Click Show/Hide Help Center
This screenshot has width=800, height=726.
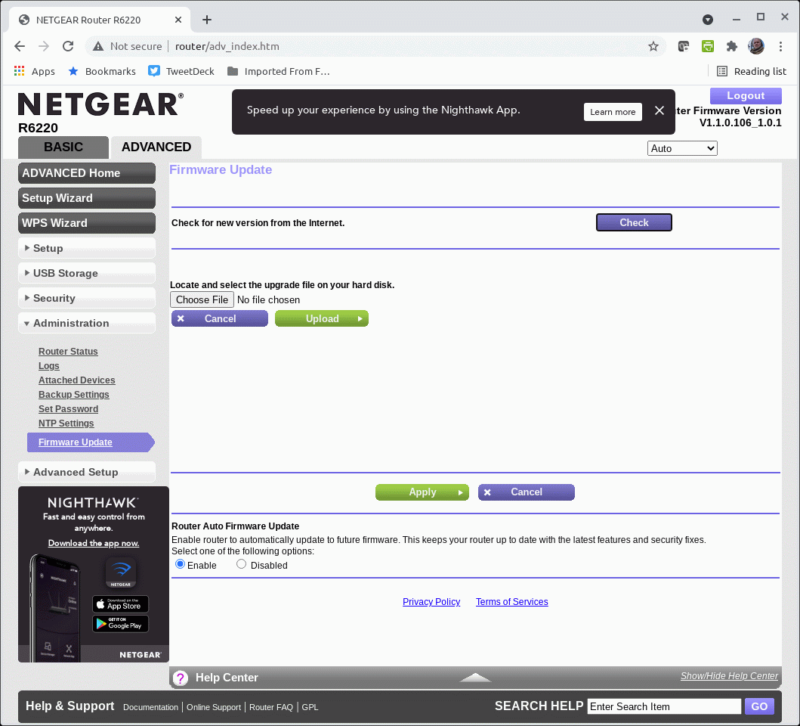coord(729,676)
